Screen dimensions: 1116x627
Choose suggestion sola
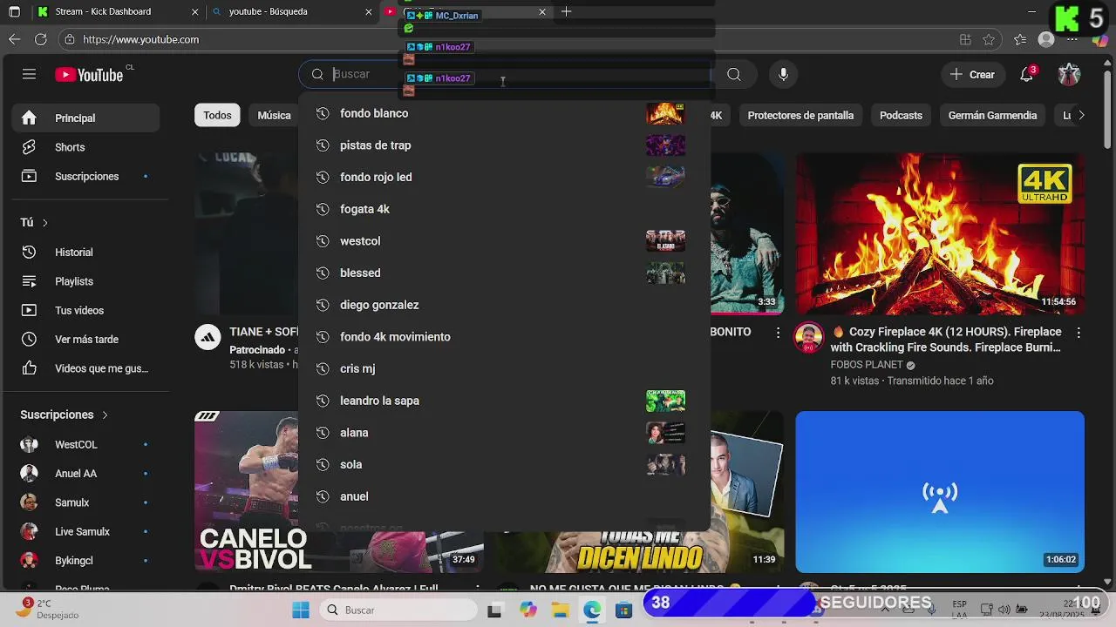[504, 464]
